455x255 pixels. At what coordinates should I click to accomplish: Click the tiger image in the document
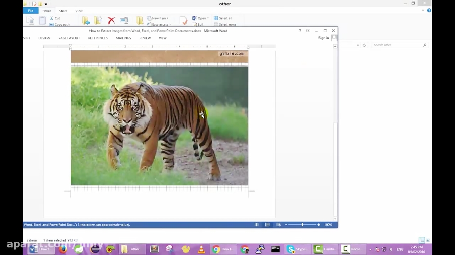tap(160, 126)
